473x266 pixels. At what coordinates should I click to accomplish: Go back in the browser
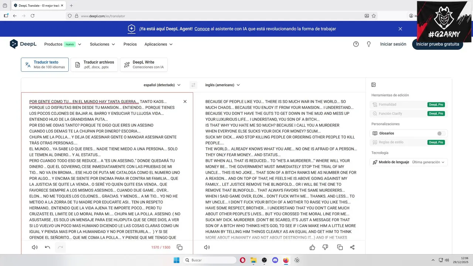15,16
